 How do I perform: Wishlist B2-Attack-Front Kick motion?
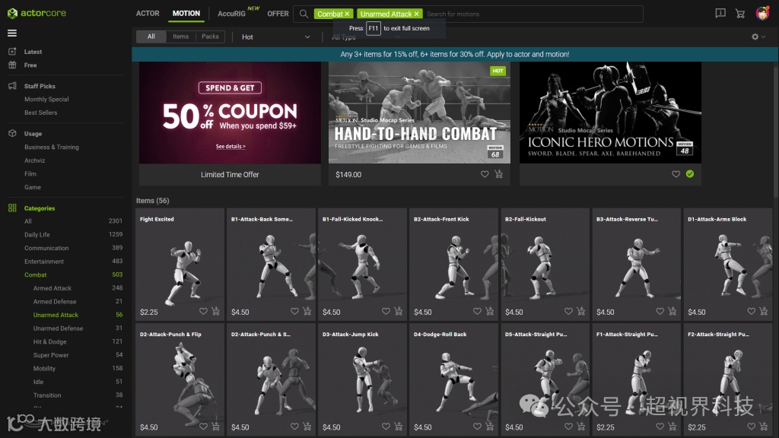pos(478,311)
